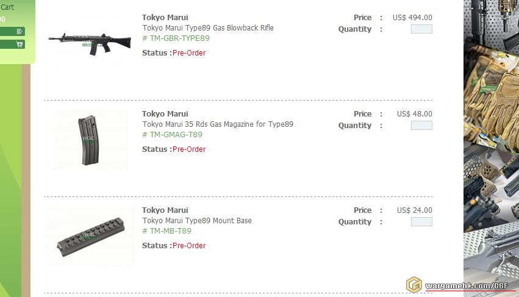Click the Tokyo Marui brand above the magazine

click(x=165, y=114)
